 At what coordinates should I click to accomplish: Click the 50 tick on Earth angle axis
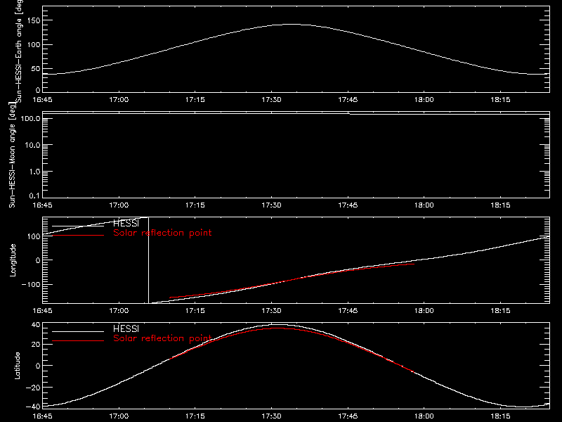point(36,68)
